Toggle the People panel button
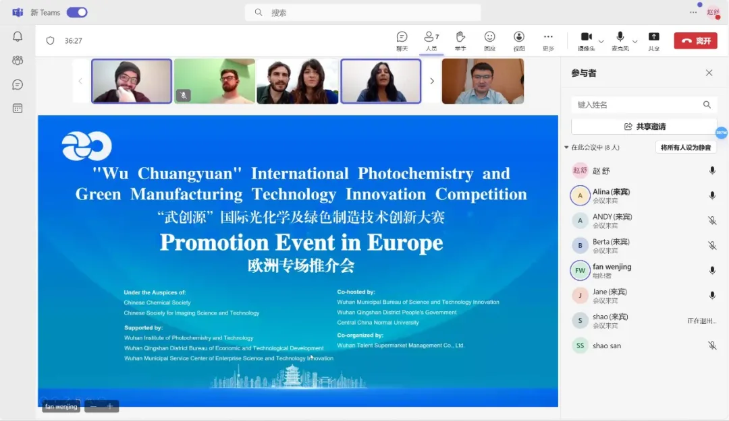 click(x=431, y=41)
